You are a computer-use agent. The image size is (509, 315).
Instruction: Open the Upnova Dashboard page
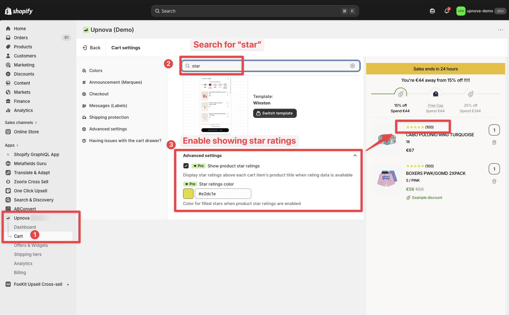tap(25, 227)
